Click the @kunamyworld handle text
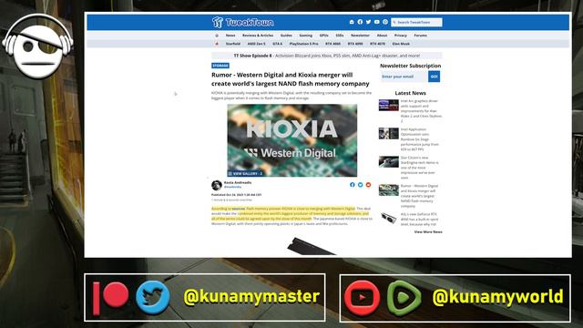583x328 pixels. (x=498, y=297)
